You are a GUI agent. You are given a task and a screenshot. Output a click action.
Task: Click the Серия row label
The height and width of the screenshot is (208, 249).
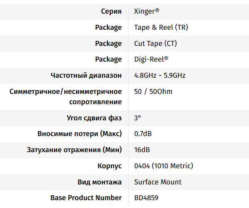click(x=111, y=12)
